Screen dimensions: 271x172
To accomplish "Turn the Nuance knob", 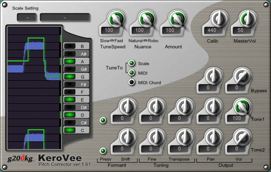I will pos(146,19).
